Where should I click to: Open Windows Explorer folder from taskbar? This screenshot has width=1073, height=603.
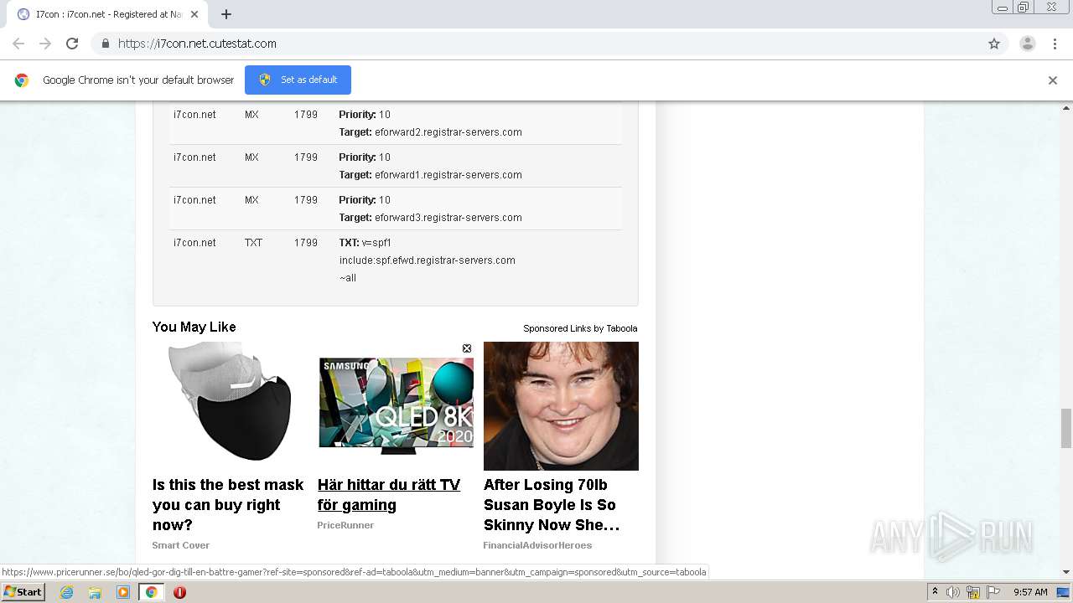coord(95,592)
